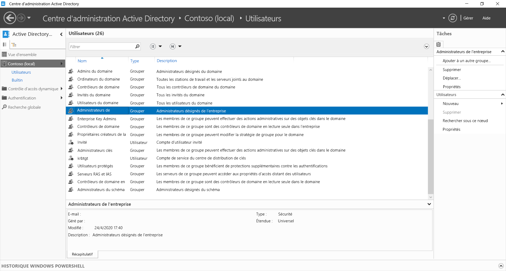Select Ordinateurs du domaine group icon
This screenshot has width=506, height=271.
71,79
